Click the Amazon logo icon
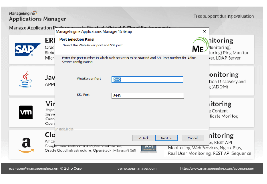267x184 pixels. click(x=26, y=145)
